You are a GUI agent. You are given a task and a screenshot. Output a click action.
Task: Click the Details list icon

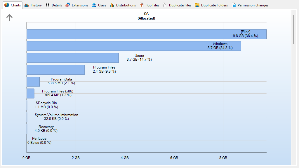(x=48, y=5)
